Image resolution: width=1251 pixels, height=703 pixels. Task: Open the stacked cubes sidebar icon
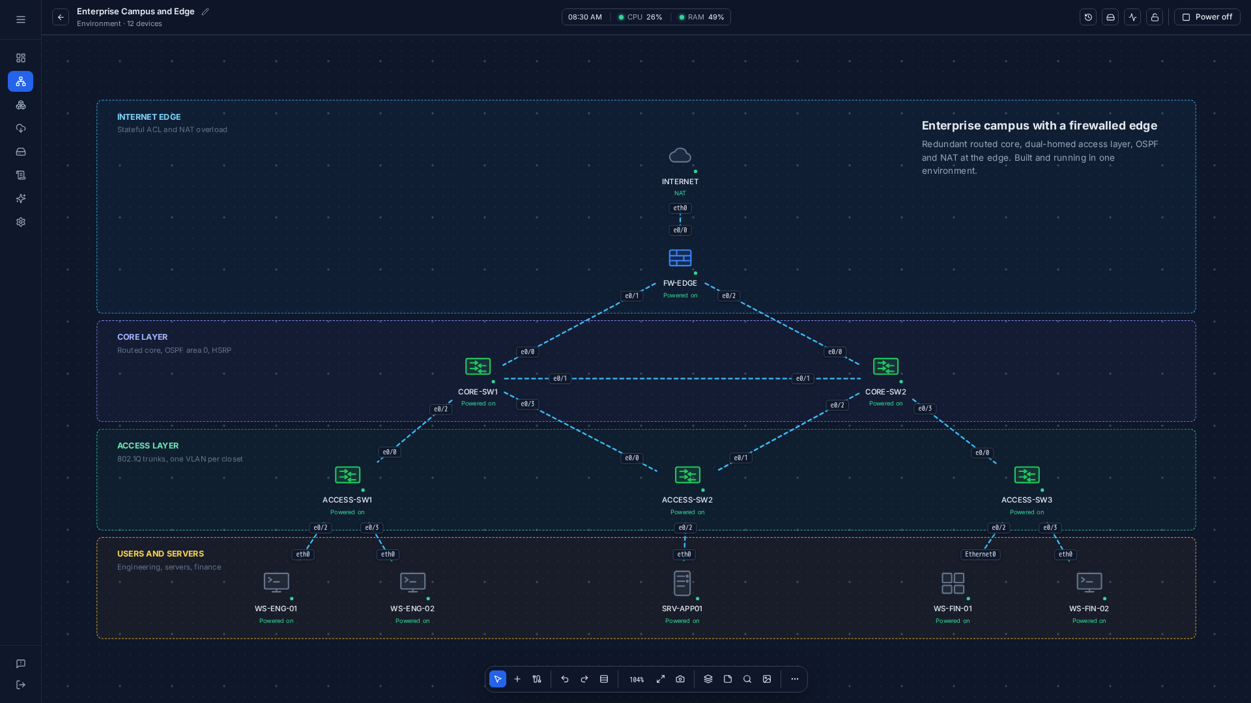tap(21, 105)
